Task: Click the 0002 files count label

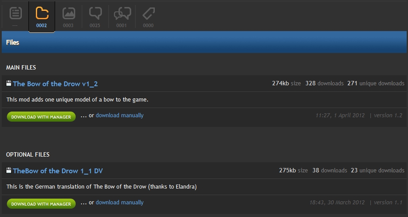Action: 42,25
